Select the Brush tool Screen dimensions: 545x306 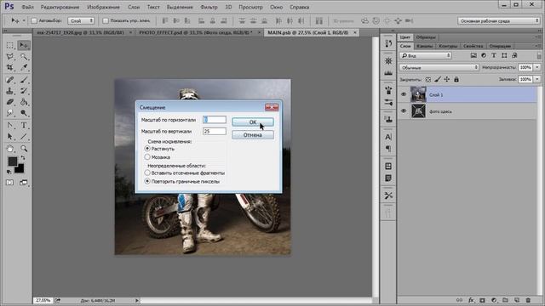pos(24,80)
